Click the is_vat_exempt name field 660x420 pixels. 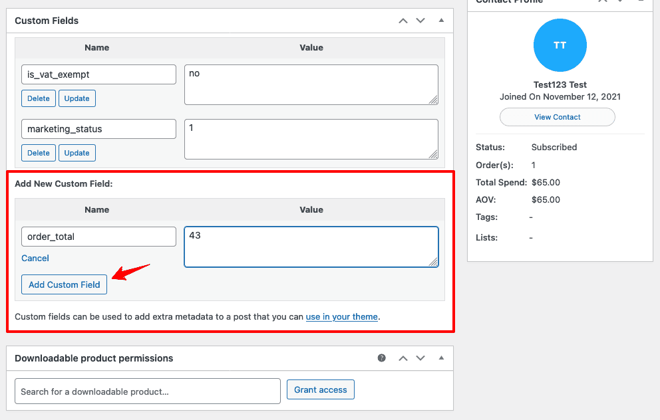pyautogui.click(x=98, y=74)
